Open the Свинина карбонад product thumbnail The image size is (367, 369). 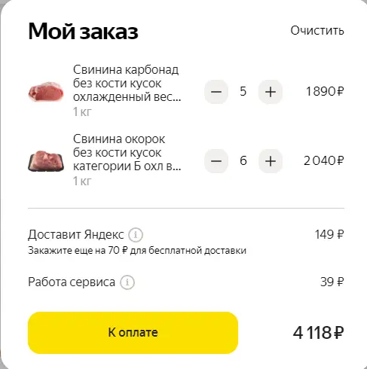click(46, 92)
